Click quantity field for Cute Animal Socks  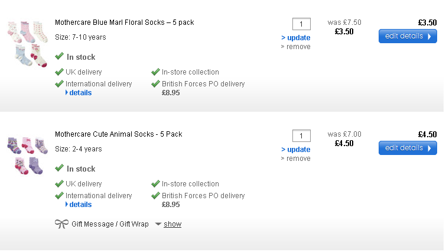tap(301, 136)
